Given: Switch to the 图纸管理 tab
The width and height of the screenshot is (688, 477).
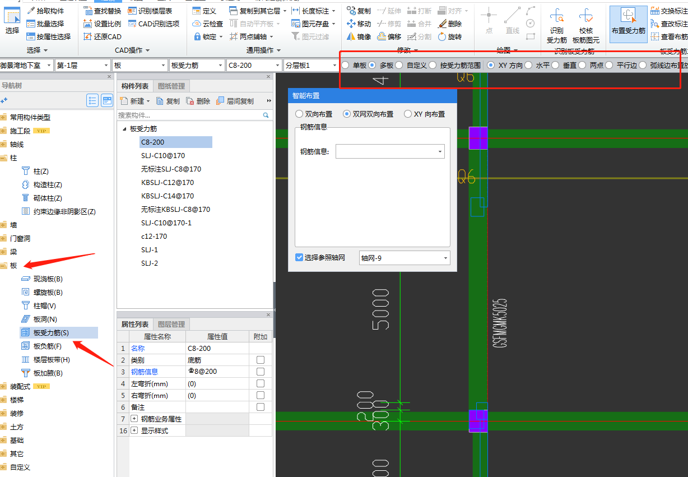Looking at the screenshot, I should coord(171,86).
